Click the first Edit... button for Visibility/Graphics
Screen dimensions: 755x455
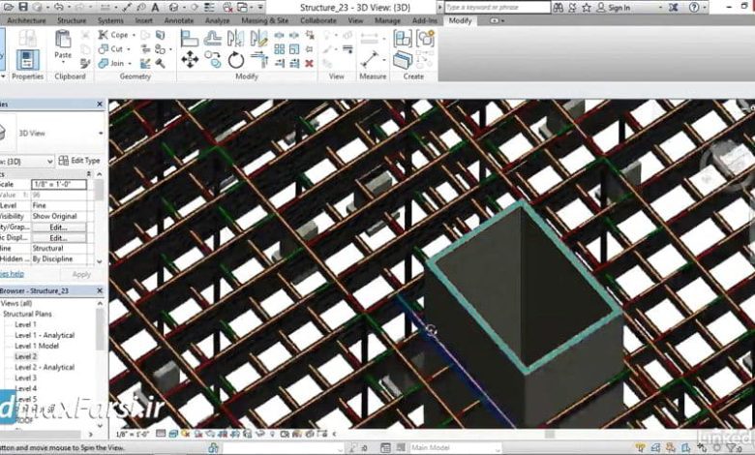58,227
